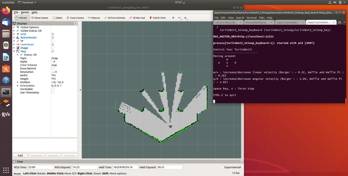Open the Activities overview
The width and height of the screenshot is (348, 176).
click(x=8, y=2)
